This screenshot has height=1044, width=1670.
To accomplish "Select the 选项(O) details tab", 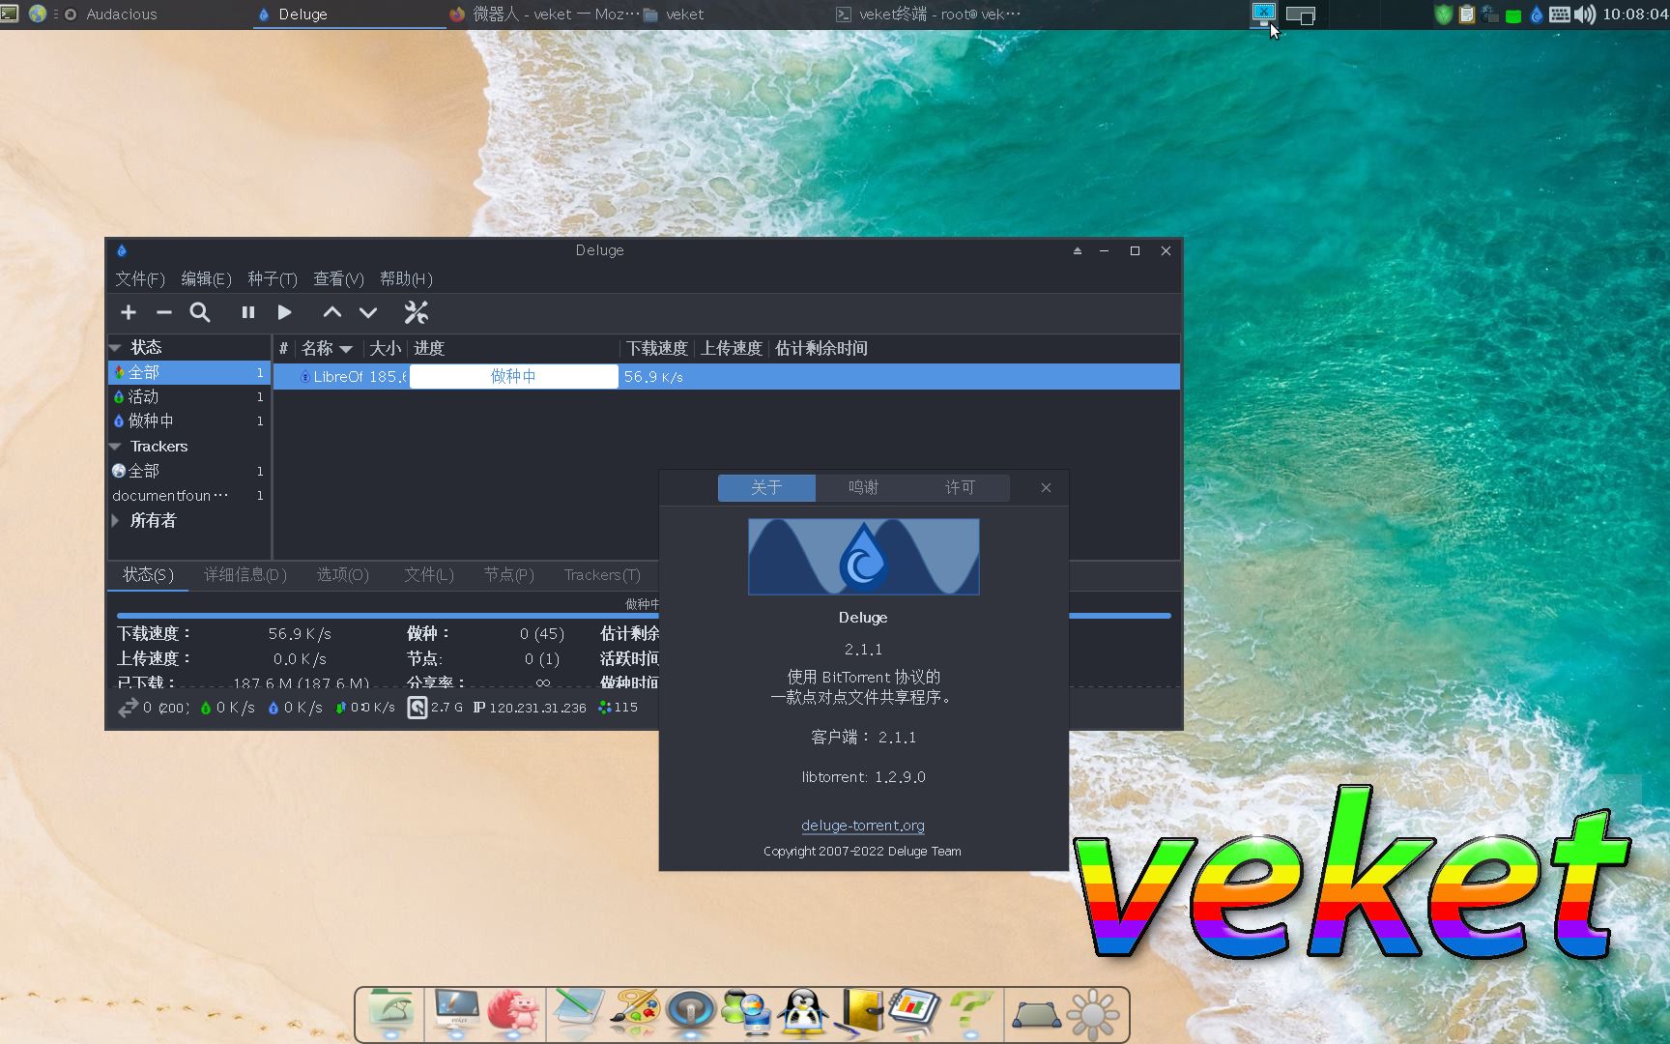I will [342, 575].
